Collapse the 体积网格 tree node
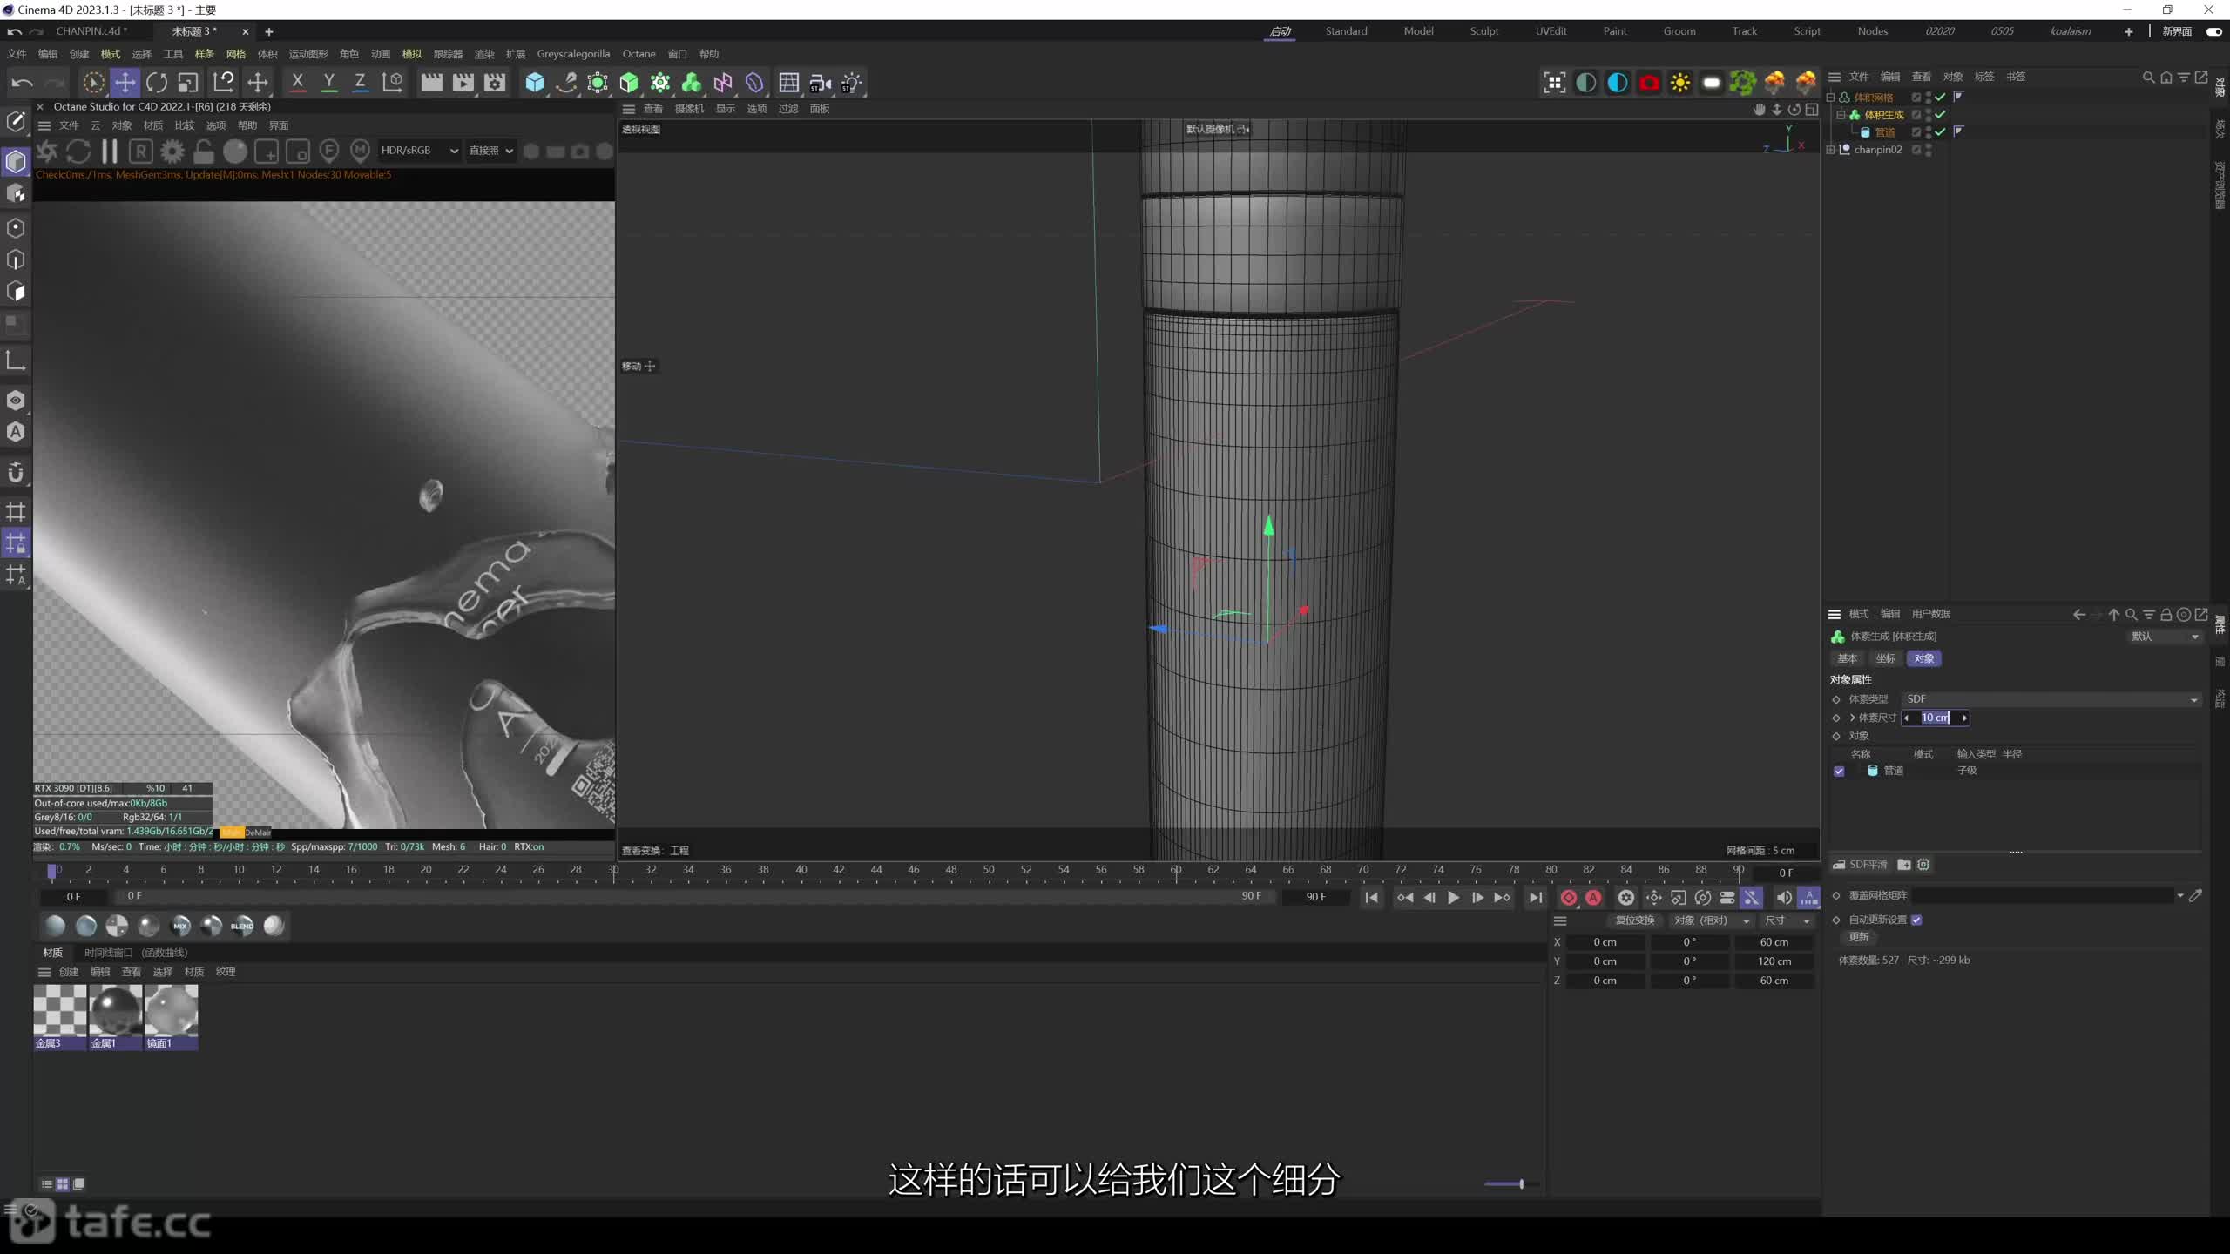Viewport: 2230px width, 1254px height. tap(1831, 98)
